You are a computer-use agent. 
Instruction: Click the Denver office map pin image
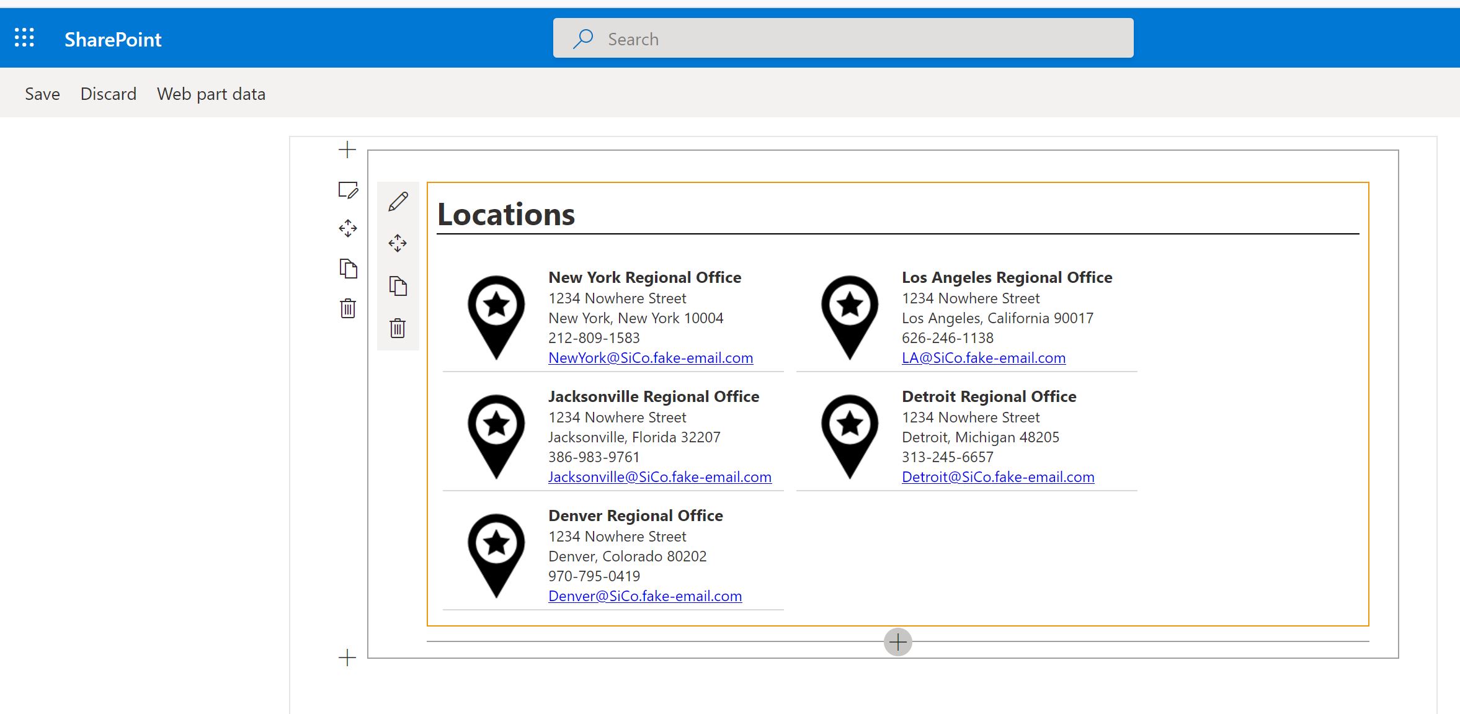(x=496, y=555)
